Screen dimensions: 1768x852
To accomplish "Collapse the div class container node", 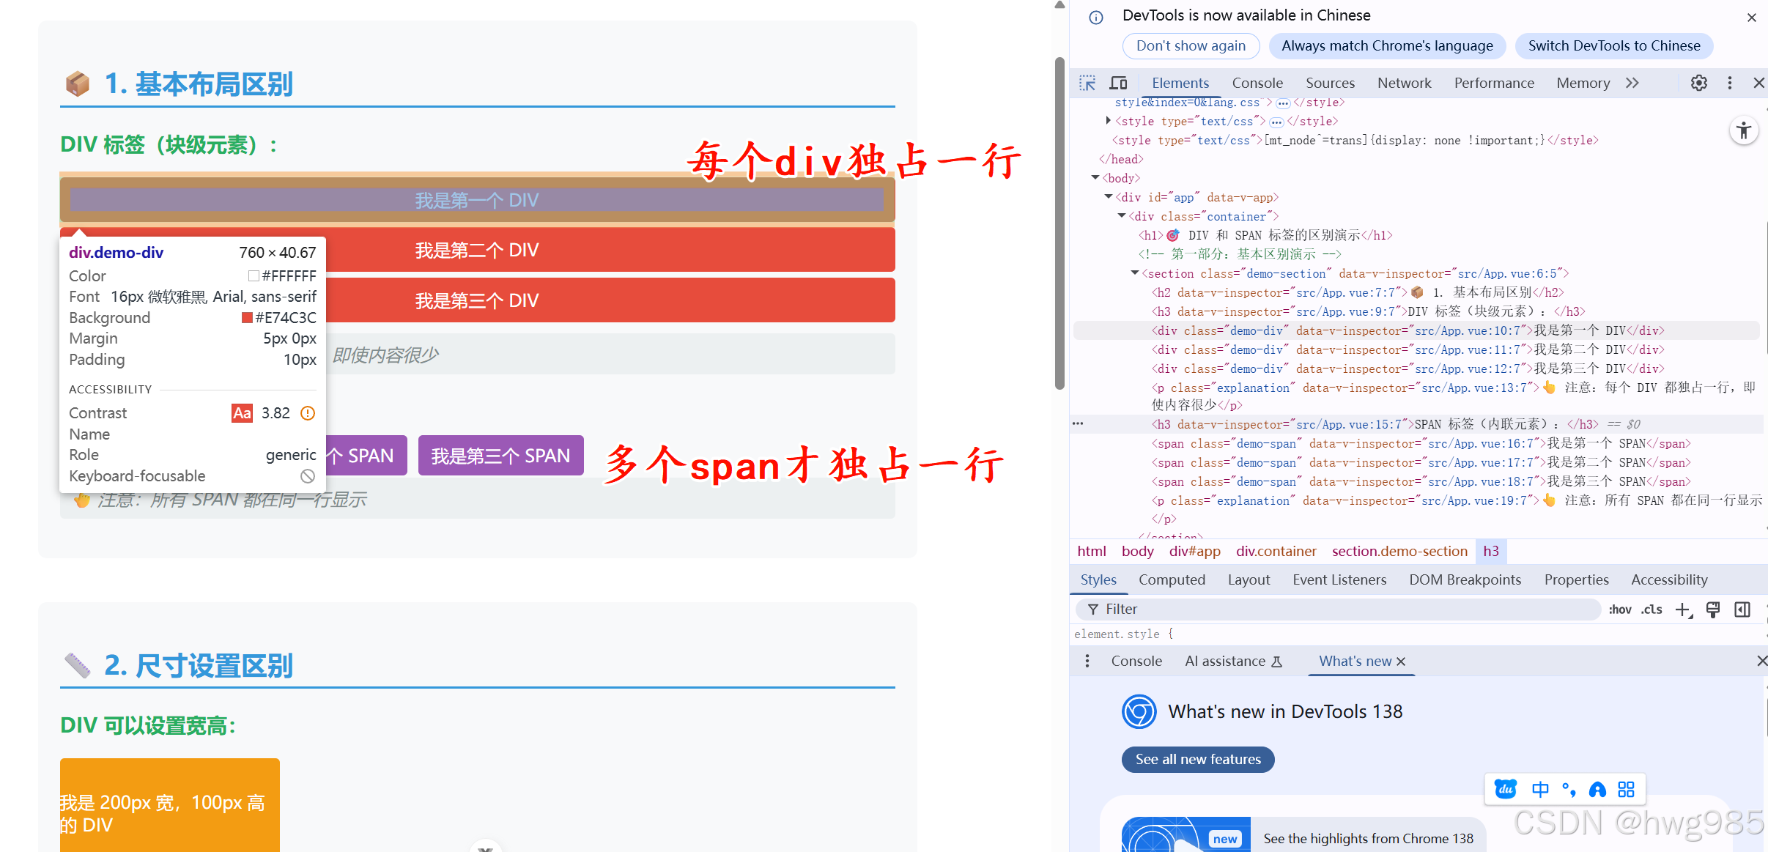I will [x=1122, y=216].
